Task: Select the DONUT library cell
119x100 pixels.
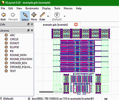Action: point(15,43)
